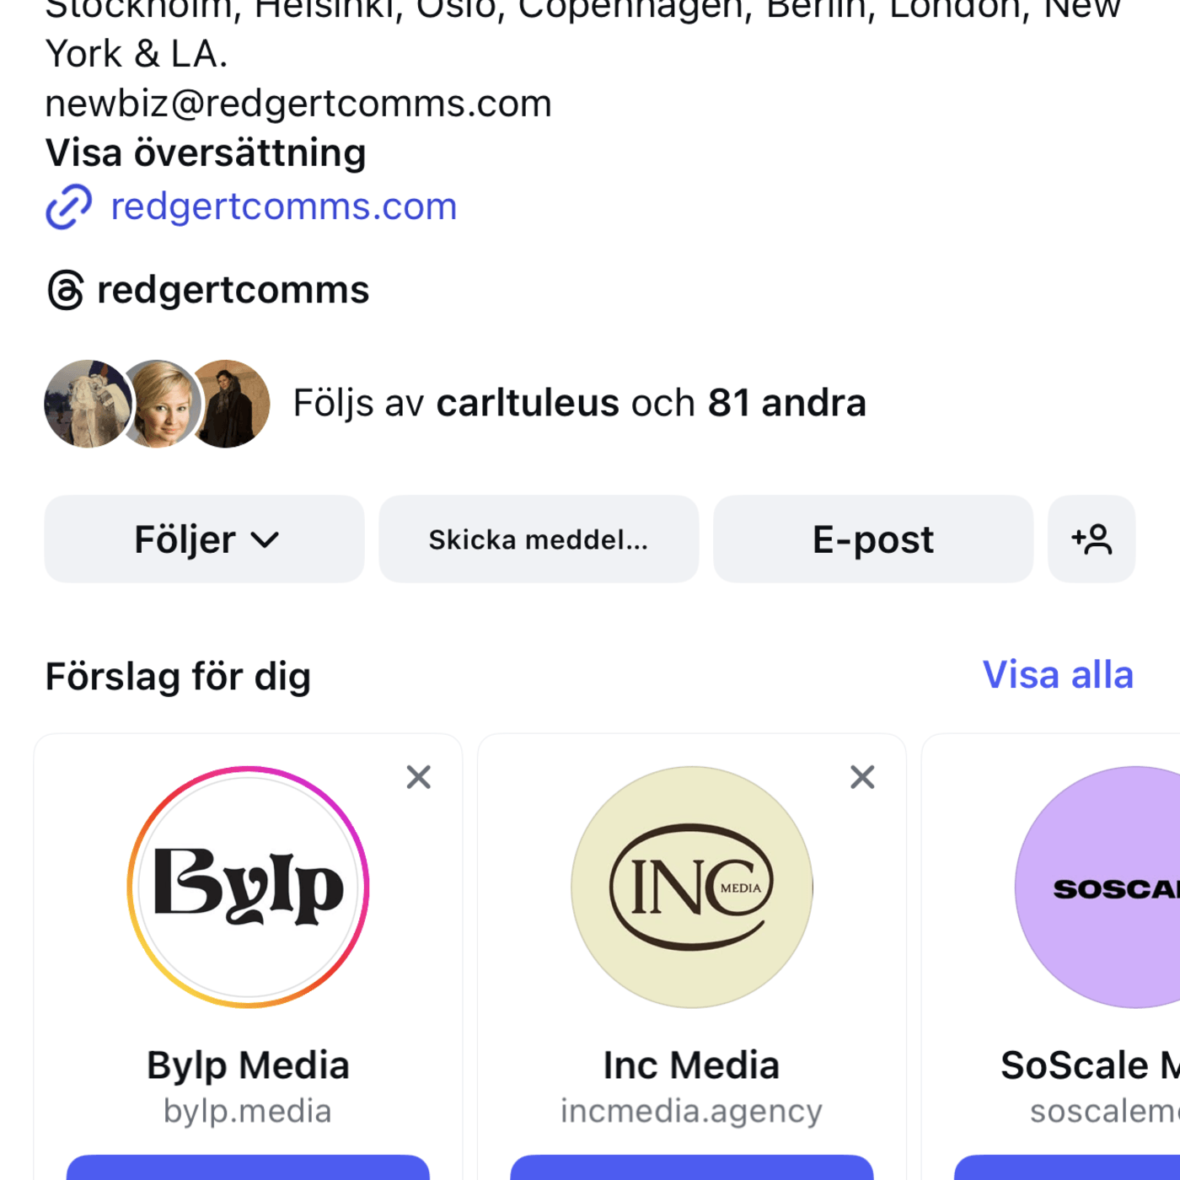Tap the mutual followers avatar group
This screenshot has height=1180, width=1180.
point(158,404)
